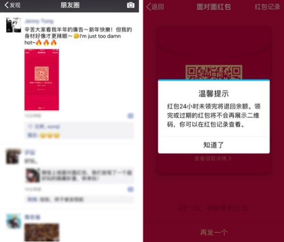This screenshot has width=284, height=242.
Task: Tap the 朋友圈 title bar
Action: coord(70,5)
